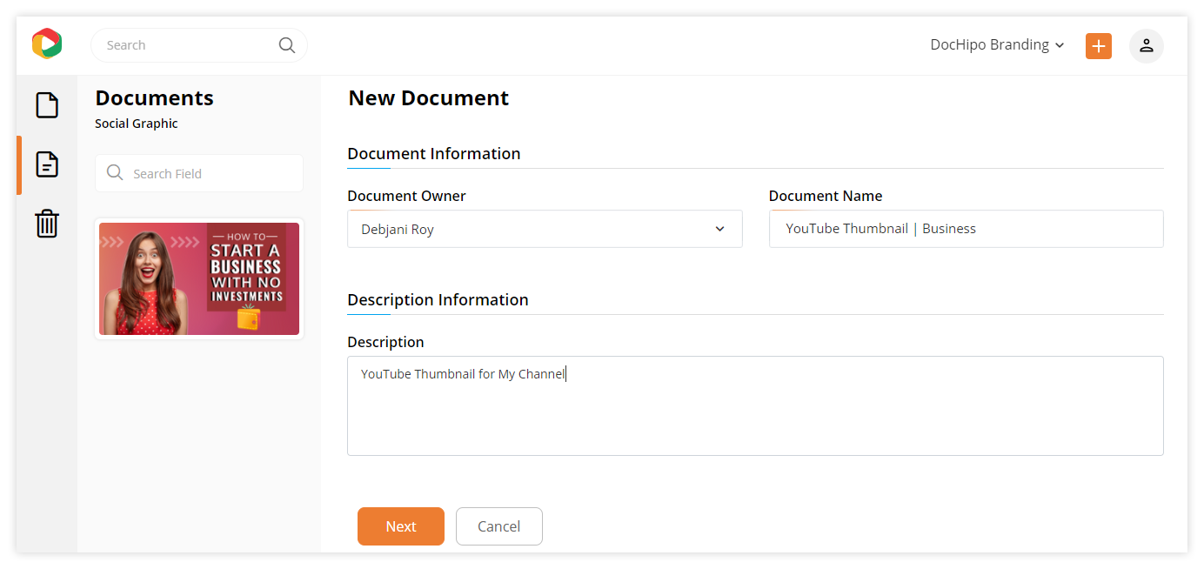Click the orange plus create button
Image resolution: width=1204 pixels, height=569 pixels.
[1099, 46]
